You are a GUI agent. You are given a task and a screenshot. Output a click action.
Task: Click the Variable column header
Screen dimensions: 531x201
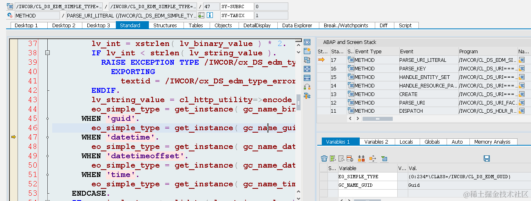(x=367, y=168)
